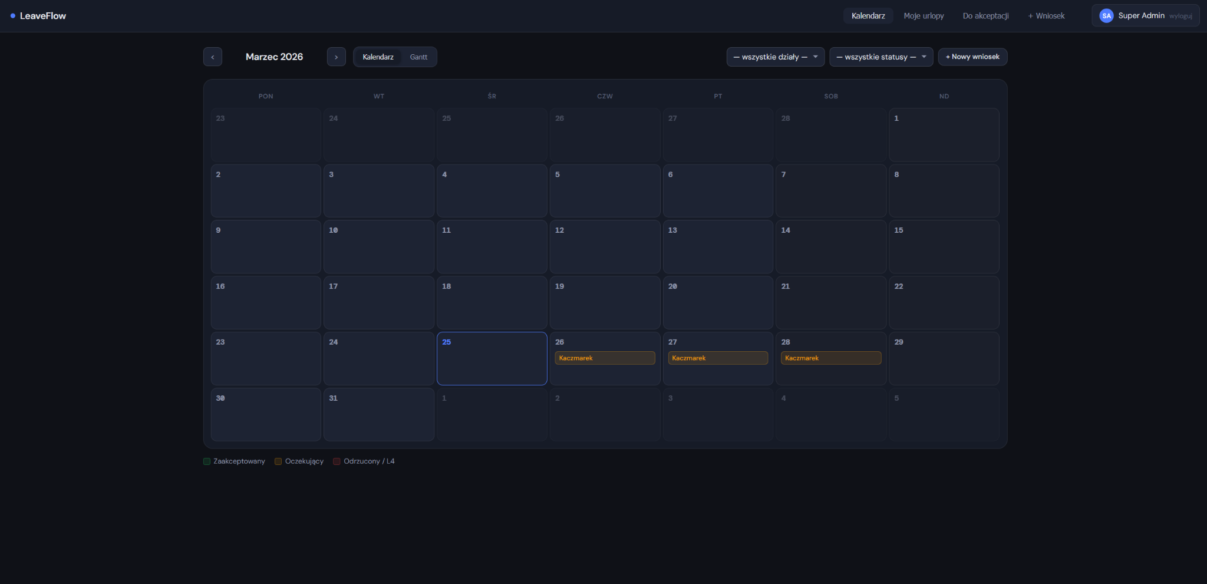The height and width of the screenshot is (584, 1207).
Task: Click the SA user avatar
Action: click(1107, 16)
